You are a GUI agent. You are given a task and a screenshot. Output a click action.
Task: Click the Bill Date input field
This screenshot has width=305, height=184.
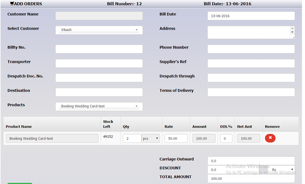(251, 16)
